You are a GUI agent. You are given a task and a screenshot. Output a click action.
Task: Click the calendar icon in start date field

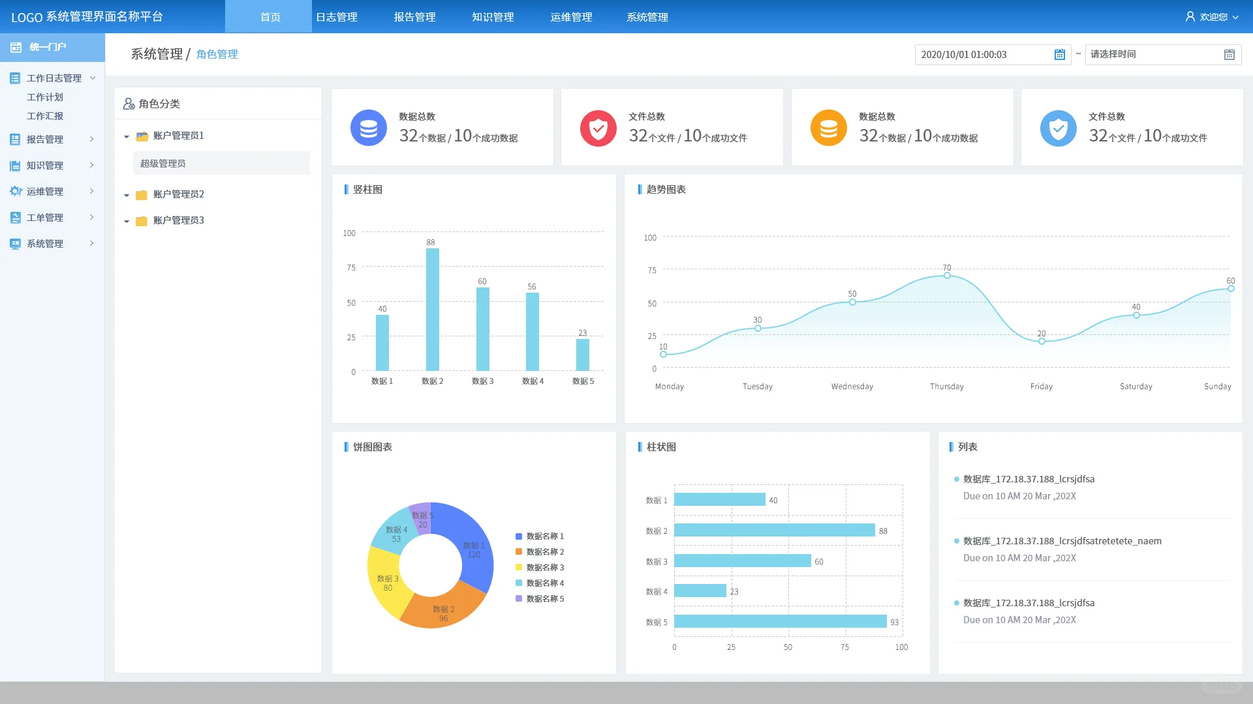click(x=1060, y=55)
